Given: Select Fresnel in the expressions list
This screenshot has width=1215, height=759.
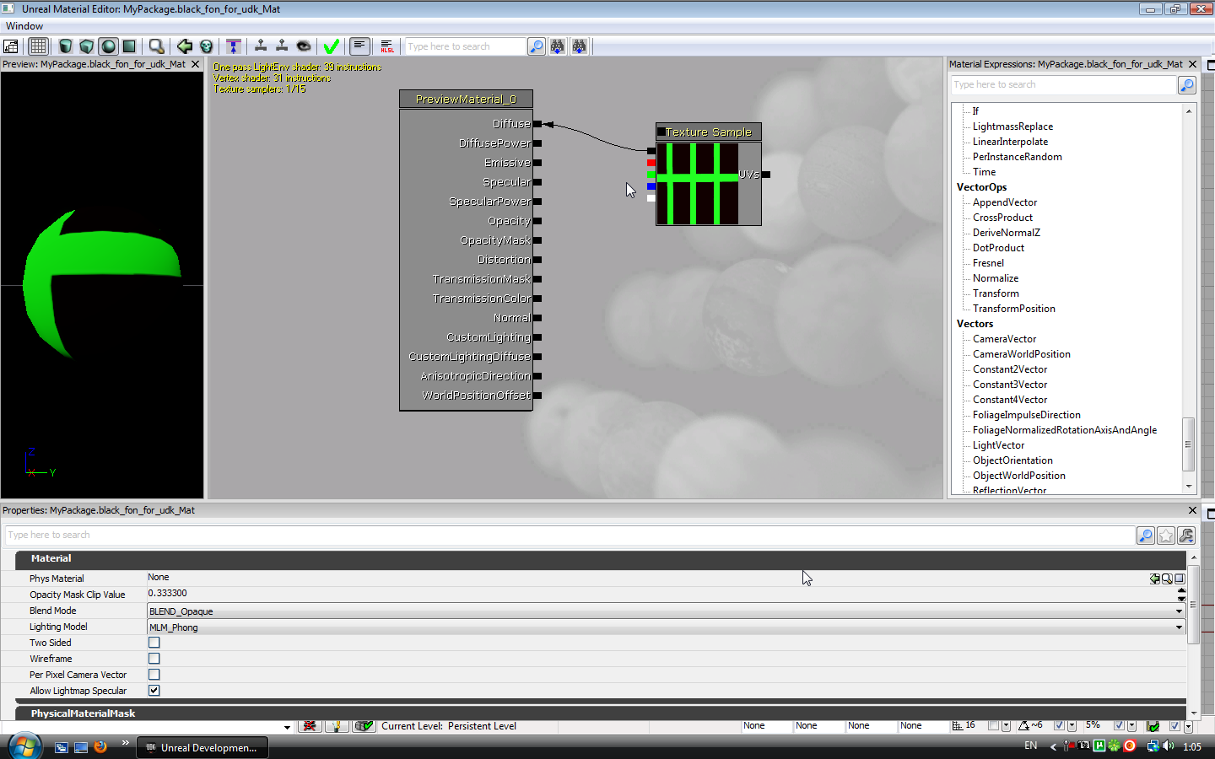Looking at the screenshot, I should tap(988, 263).
